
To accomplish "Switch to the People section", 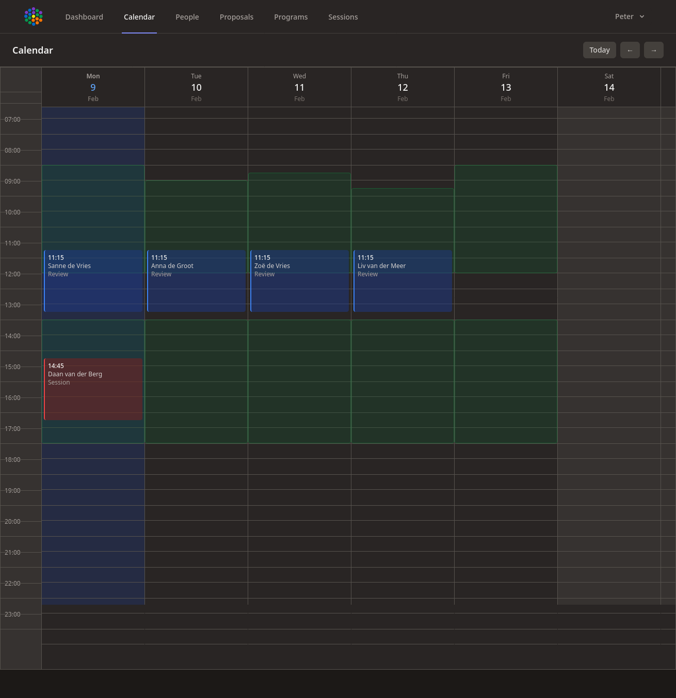I will point(187,16).
